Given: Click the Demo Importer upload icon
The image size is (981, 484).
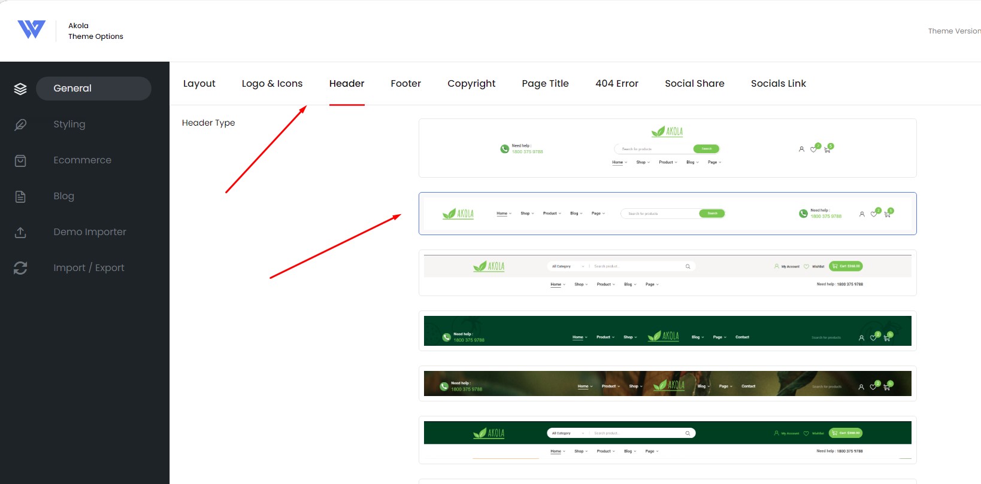Looking at the screenshot, I should coord(20,232).
